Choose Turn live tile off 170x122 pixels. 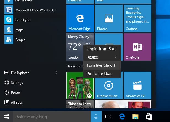pyautogui.click(x=102, y=65)
